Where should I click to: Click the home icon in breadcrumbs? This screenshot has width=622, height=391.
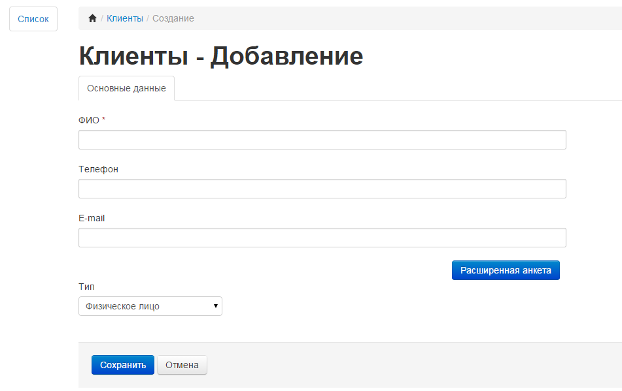click(92, 18)
